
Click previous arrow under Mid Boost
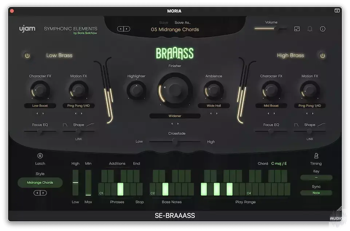(x=268, y=113)
